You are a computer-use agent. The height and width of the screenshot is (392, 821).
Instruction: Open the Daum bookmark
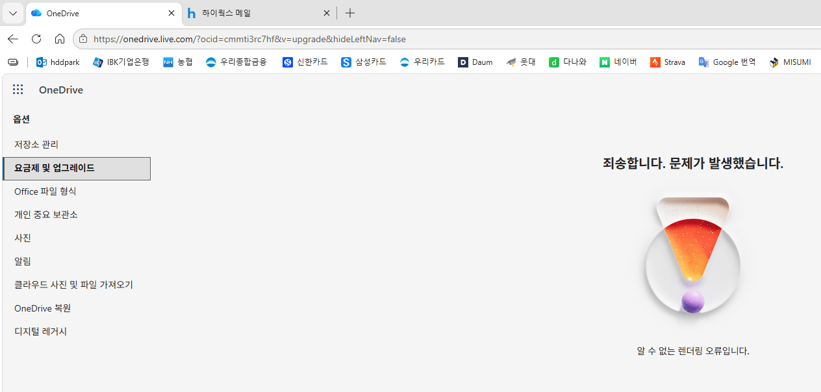tap(475, 62)
